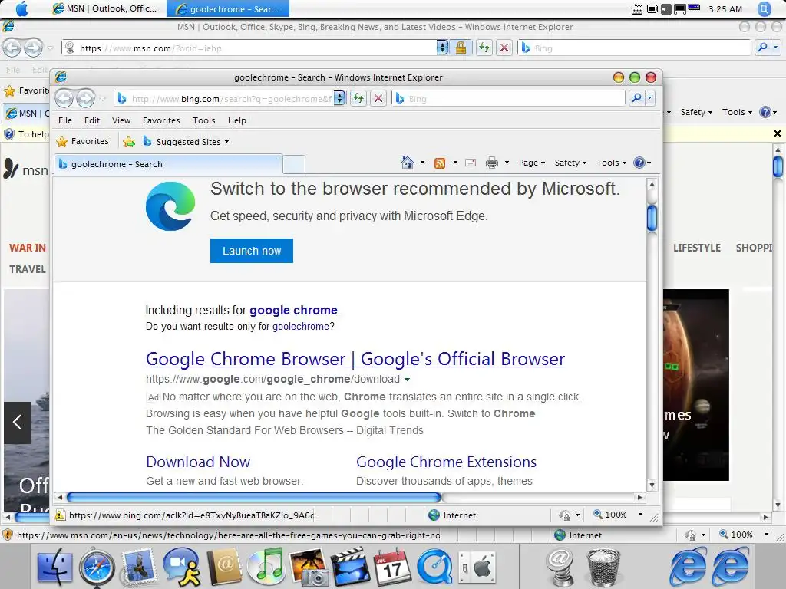Click Refresh button in MSN window
Screen dimensions: 786x589
tap(484, 48)
